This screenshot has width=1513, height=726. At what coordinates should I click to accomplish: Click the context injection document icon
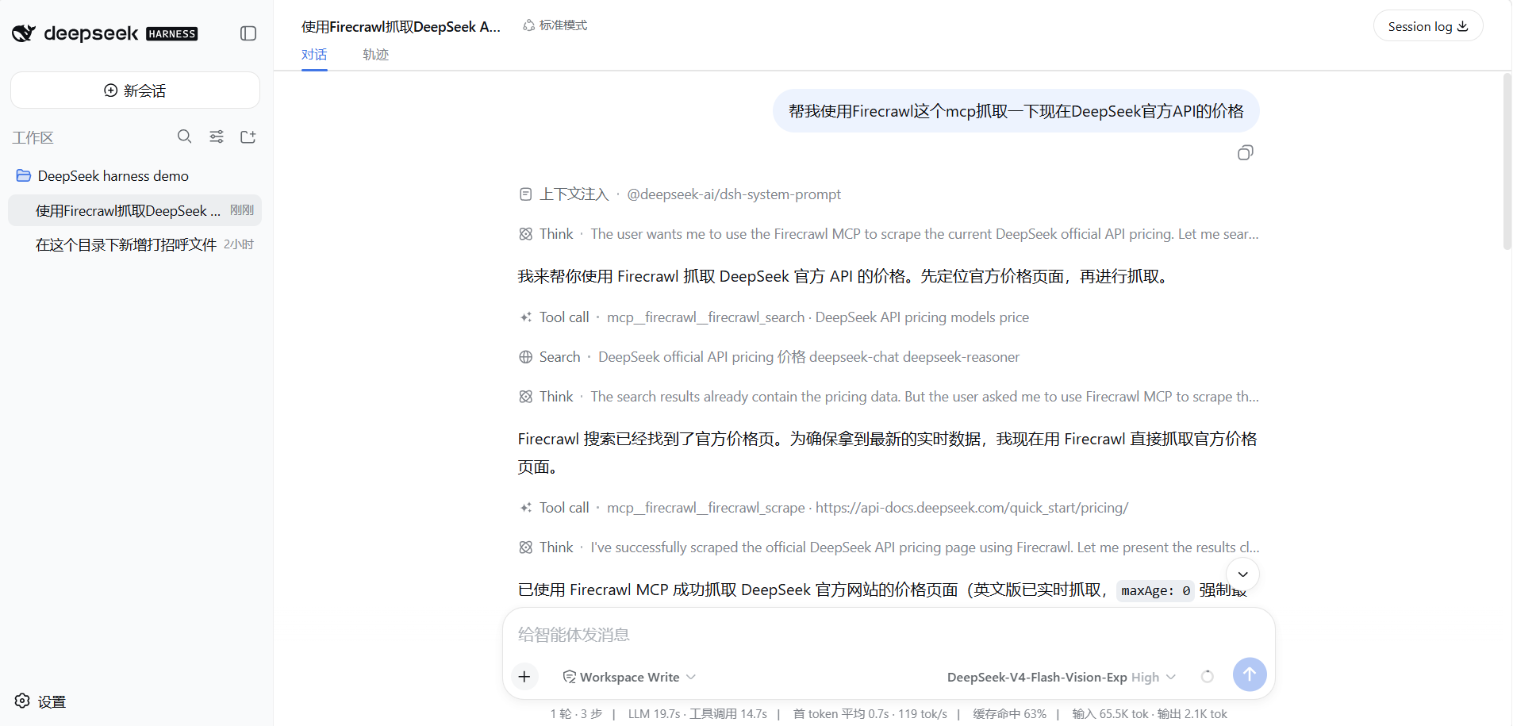coord(525,194)
